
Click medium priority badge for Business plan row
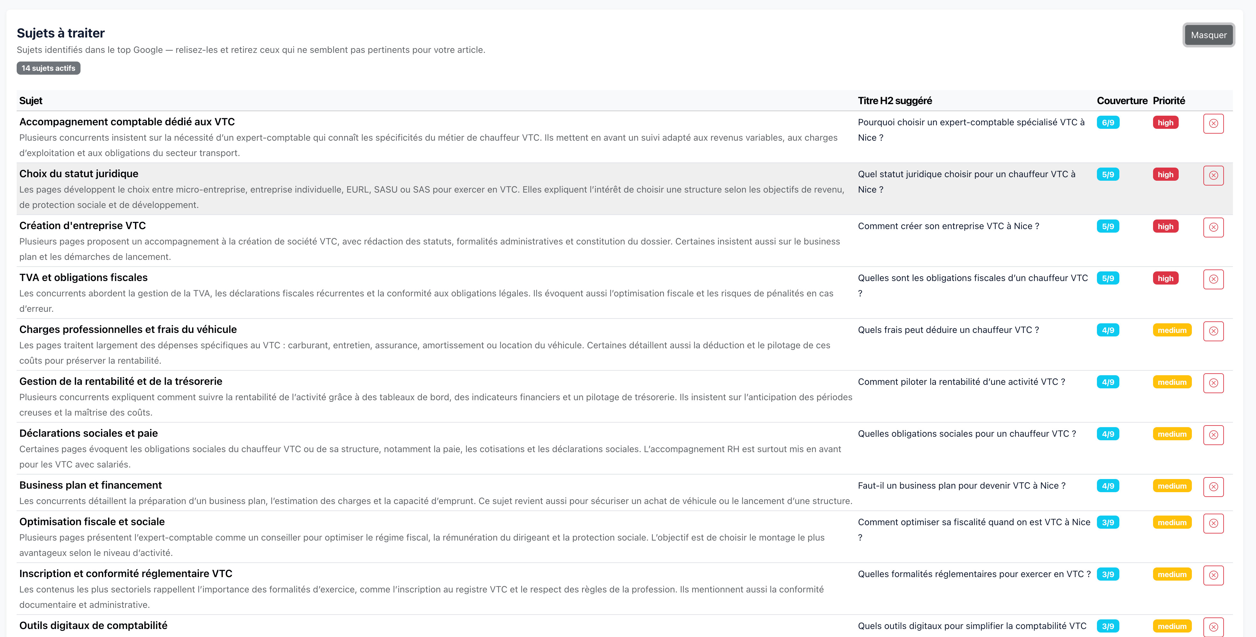click(1172, 486)
